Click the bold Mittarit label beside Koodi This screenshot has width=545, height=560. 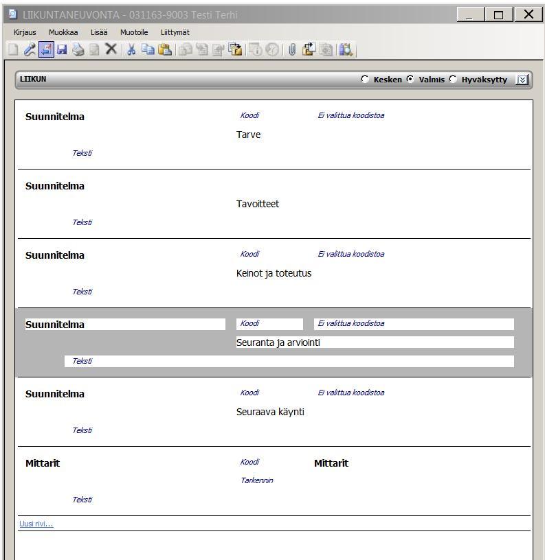click(x=331, y=463)
